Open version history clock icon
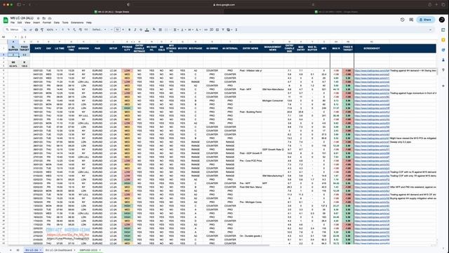Viewport: 449px width, 253px height. click(x=402, y=20)
